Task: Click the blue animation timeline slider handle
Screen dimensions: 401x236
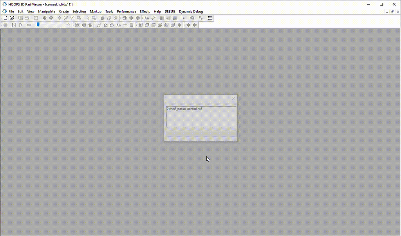Action: 38,24
